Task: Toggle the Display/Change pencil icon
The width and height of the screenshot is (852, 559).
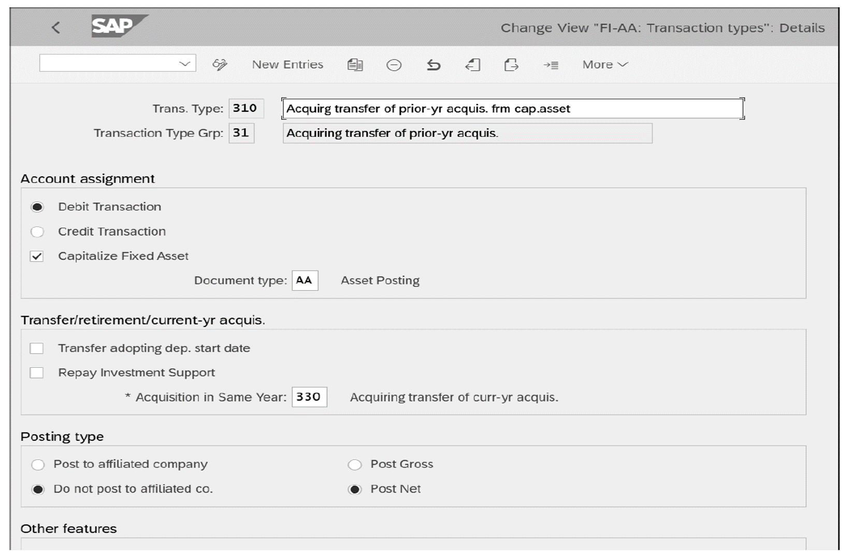Action: pos(220,65)
